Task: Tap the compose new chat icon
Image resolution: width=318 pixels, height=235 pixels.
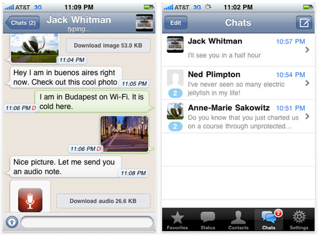Action: (x=304, y=23)
